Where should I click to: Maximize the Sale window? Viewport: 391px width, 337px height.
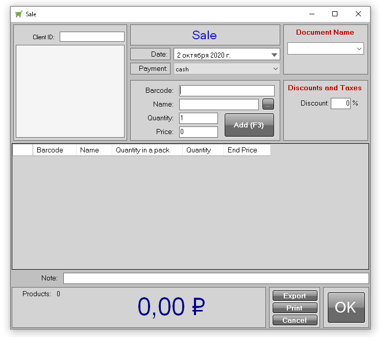pos(335,14)
